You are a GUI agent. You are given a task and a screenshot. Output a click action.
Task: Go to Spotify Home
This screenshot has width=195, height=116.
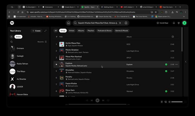(x=69, y=23)
